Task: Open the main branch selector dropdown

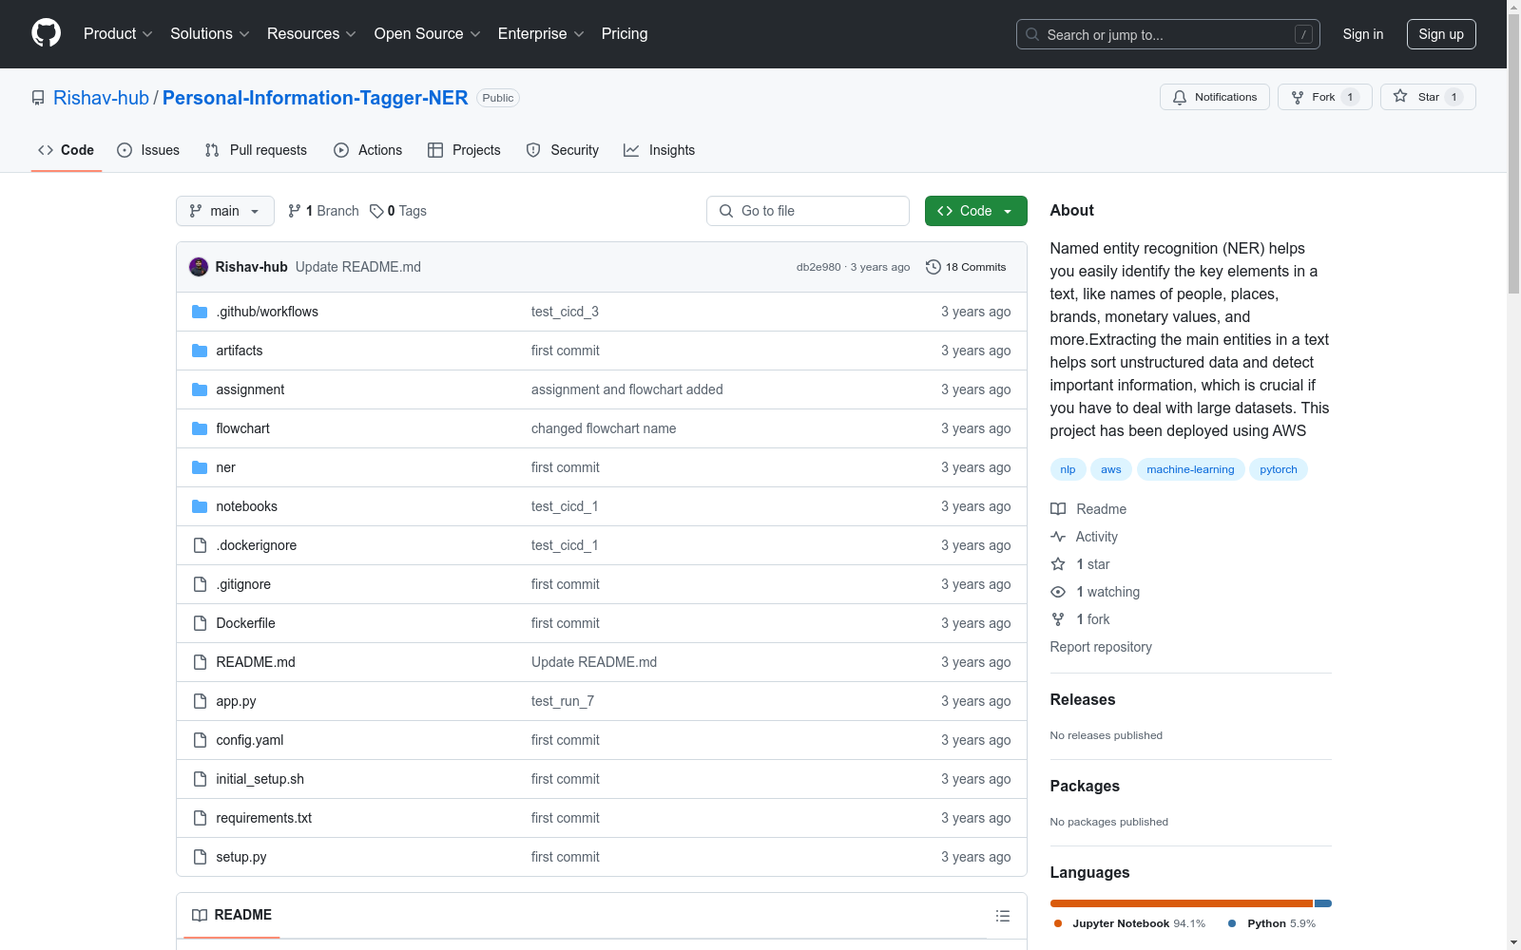Action: (225, 211)
